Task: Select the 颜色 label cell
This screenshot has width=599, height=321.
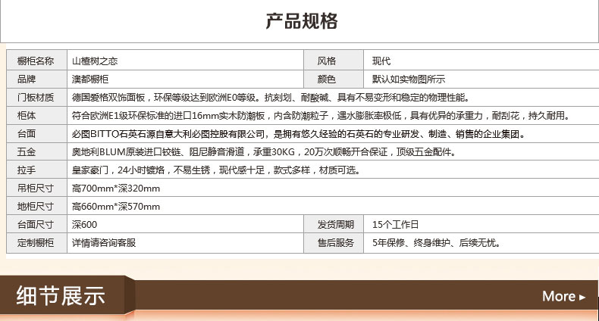Action: [x=334, y=79]
